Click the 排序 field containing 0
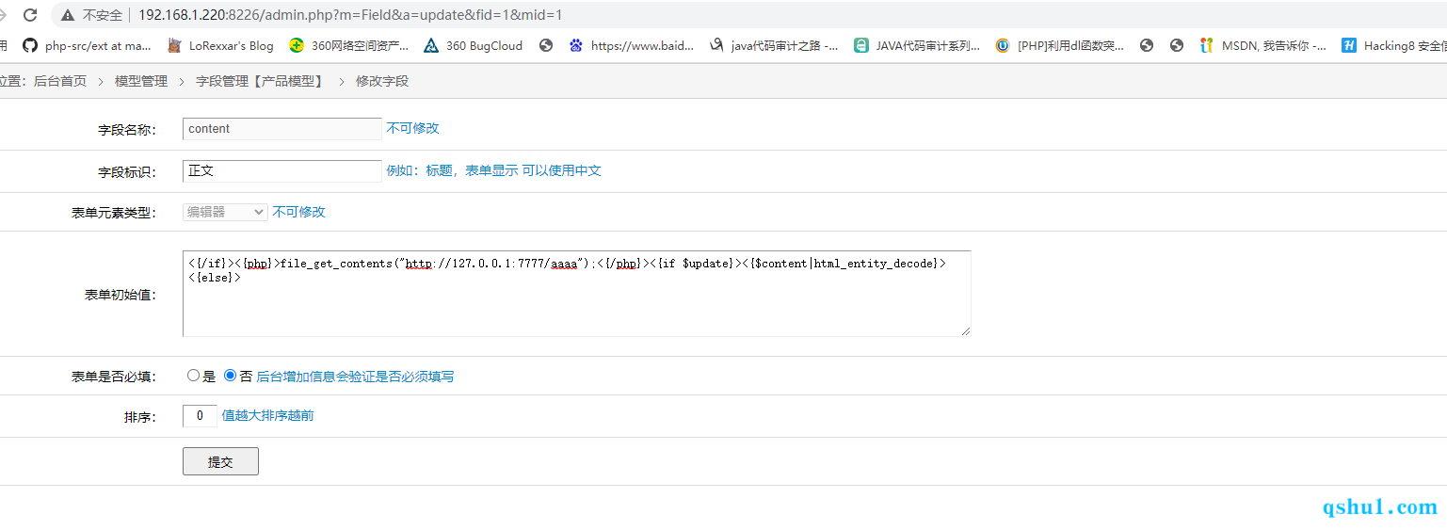The height and width of the screenshot is (530, 1447). [x=200, y=415]
